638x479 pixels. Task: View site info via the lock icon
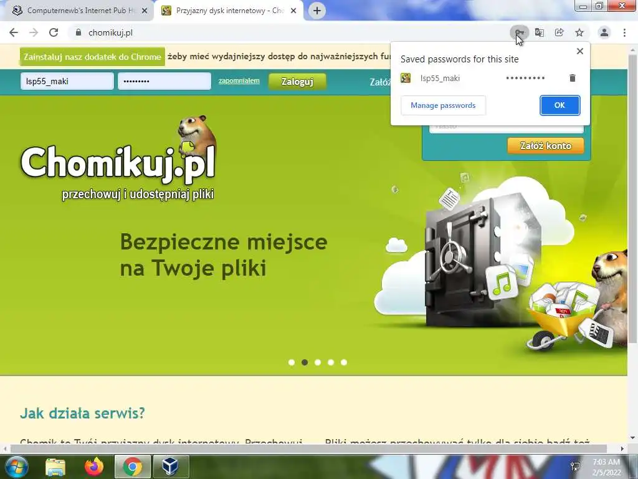79,32
